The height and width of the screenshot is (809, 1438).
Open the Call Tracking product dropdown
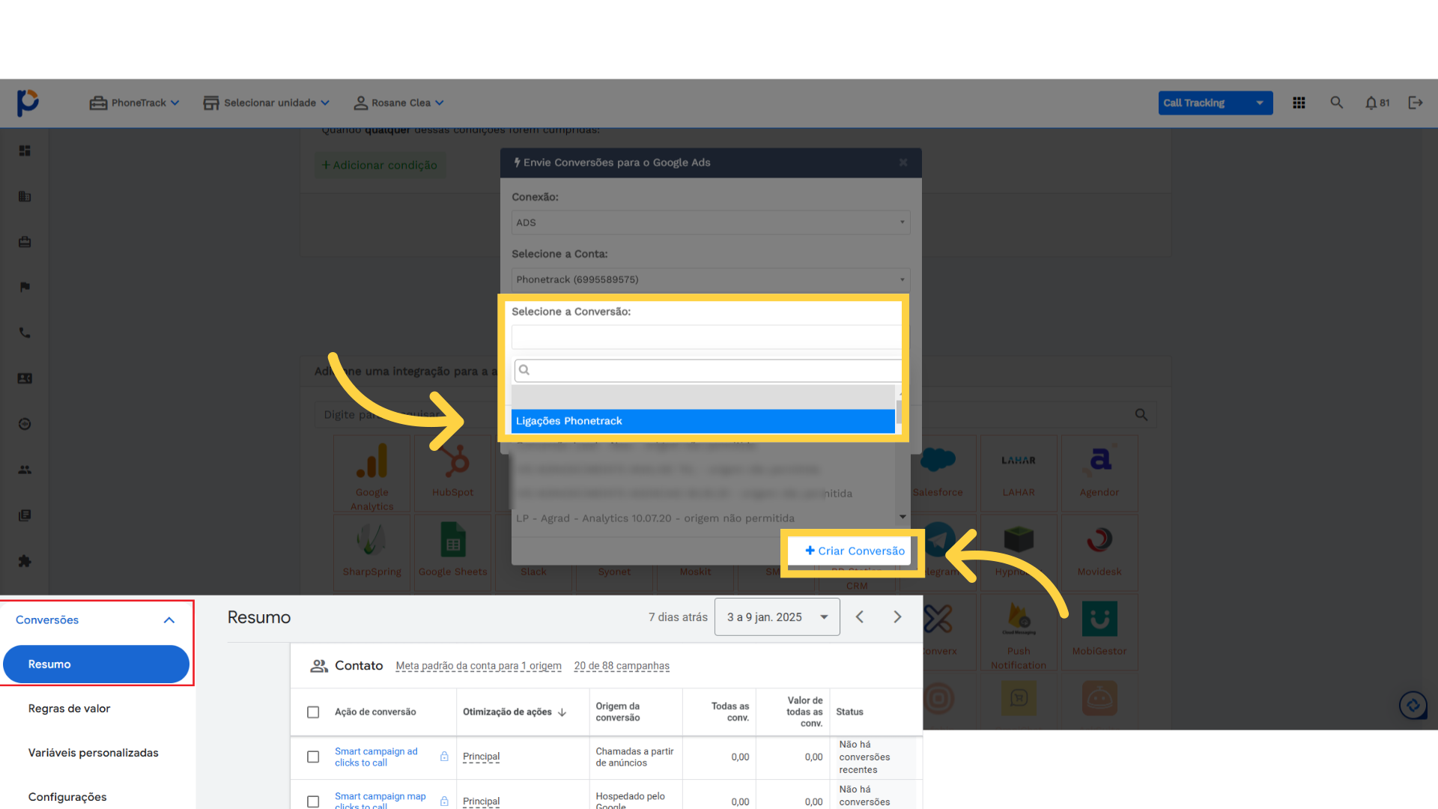point(1215,103)
